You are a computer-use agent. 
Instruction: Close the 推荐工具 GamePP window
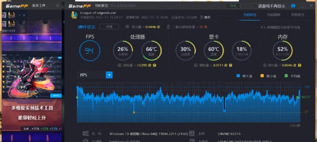pos(58,6)
